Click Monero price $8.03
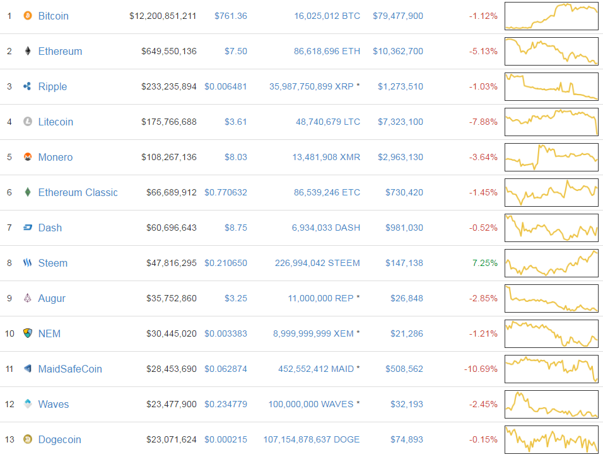 pyautogui.click(x=236, y=157)
